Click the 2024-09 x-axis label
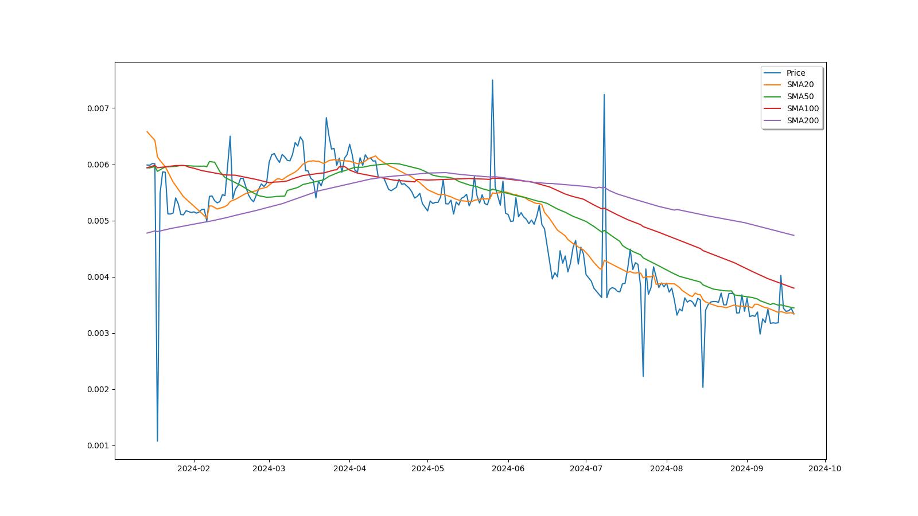The width and height of the screenshot is (918, 516). coord(746,468)
